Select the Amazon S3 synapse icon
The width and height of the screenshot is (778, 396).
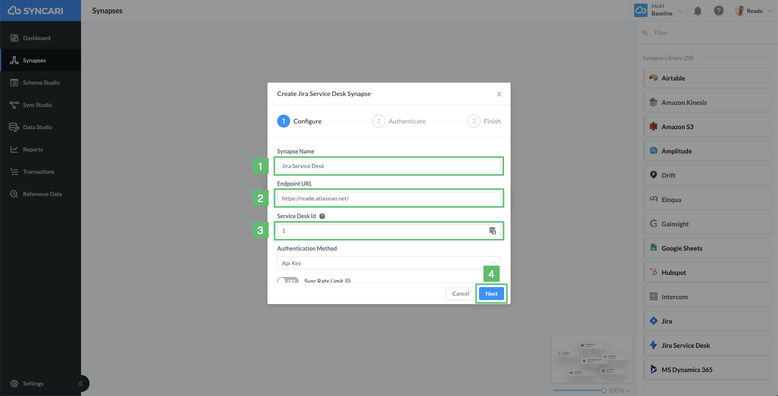click(x=654, y=126)
